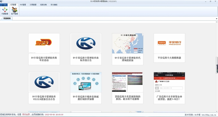This screenshot has width=218, height=117.
Task: Open the 积分 ribbon tab next to 结算对账
Action: (54, 5)
